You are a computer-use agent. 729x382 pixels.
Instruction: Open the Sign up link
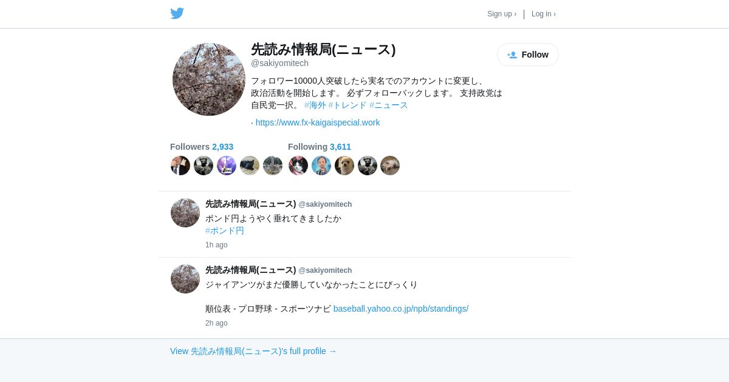click(502, 14)
